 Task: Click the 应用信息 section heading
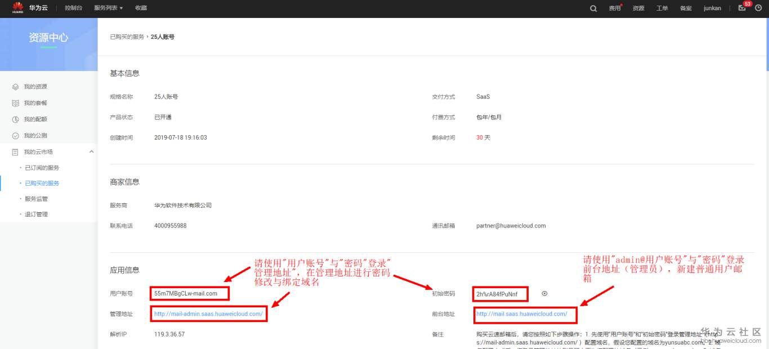pyautogui.click(x=124, y=270)
